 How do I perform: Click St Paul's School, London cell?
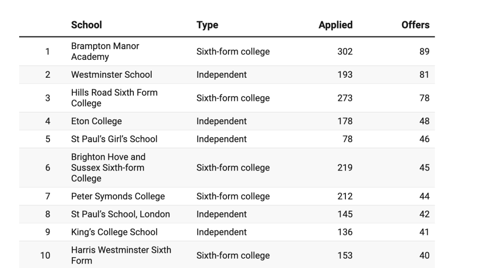point(120,214)
